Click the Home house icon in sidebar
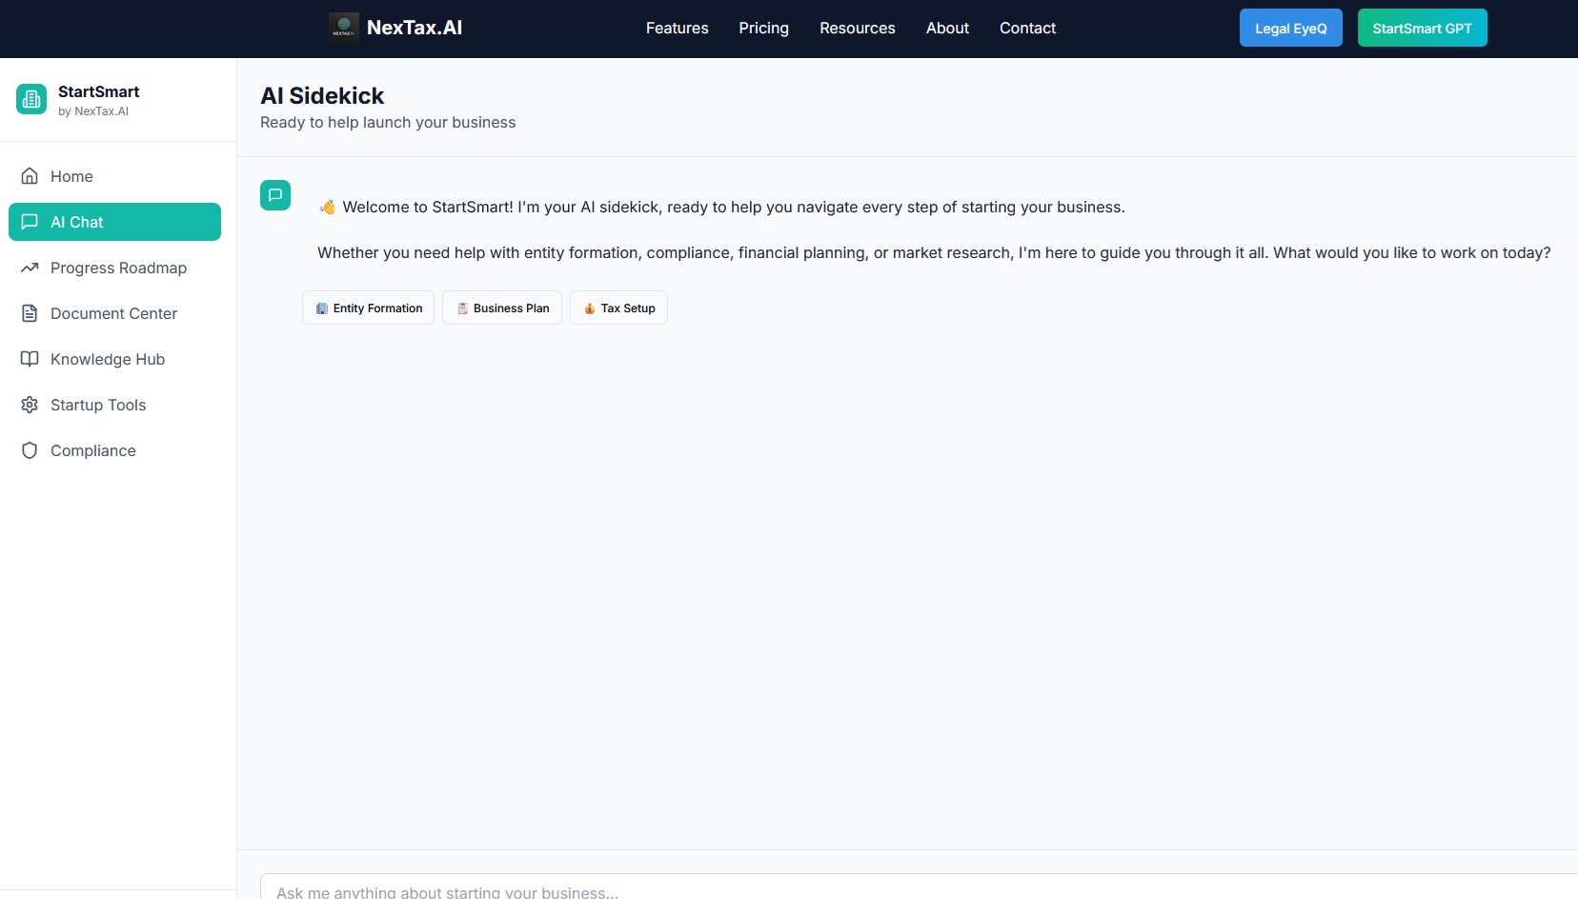Image resolution: width=1578 pixels, height=914 pixels. (30, 176)
